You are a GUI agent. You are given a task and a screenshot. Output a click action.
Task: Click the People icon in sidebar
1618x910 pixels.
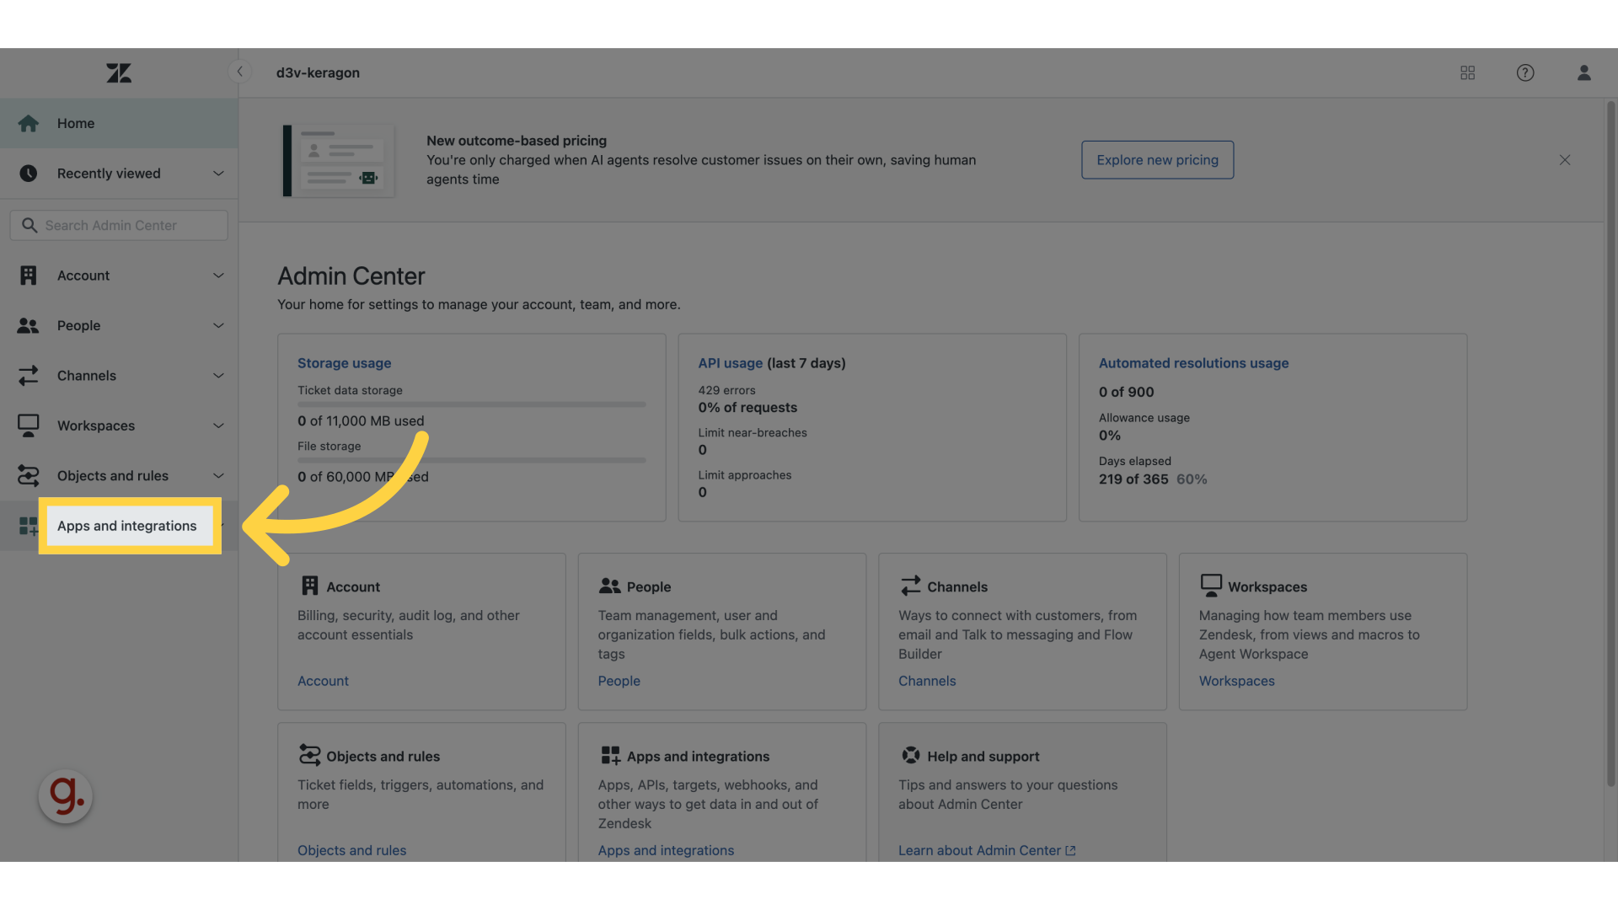click(x=29, y=325)
